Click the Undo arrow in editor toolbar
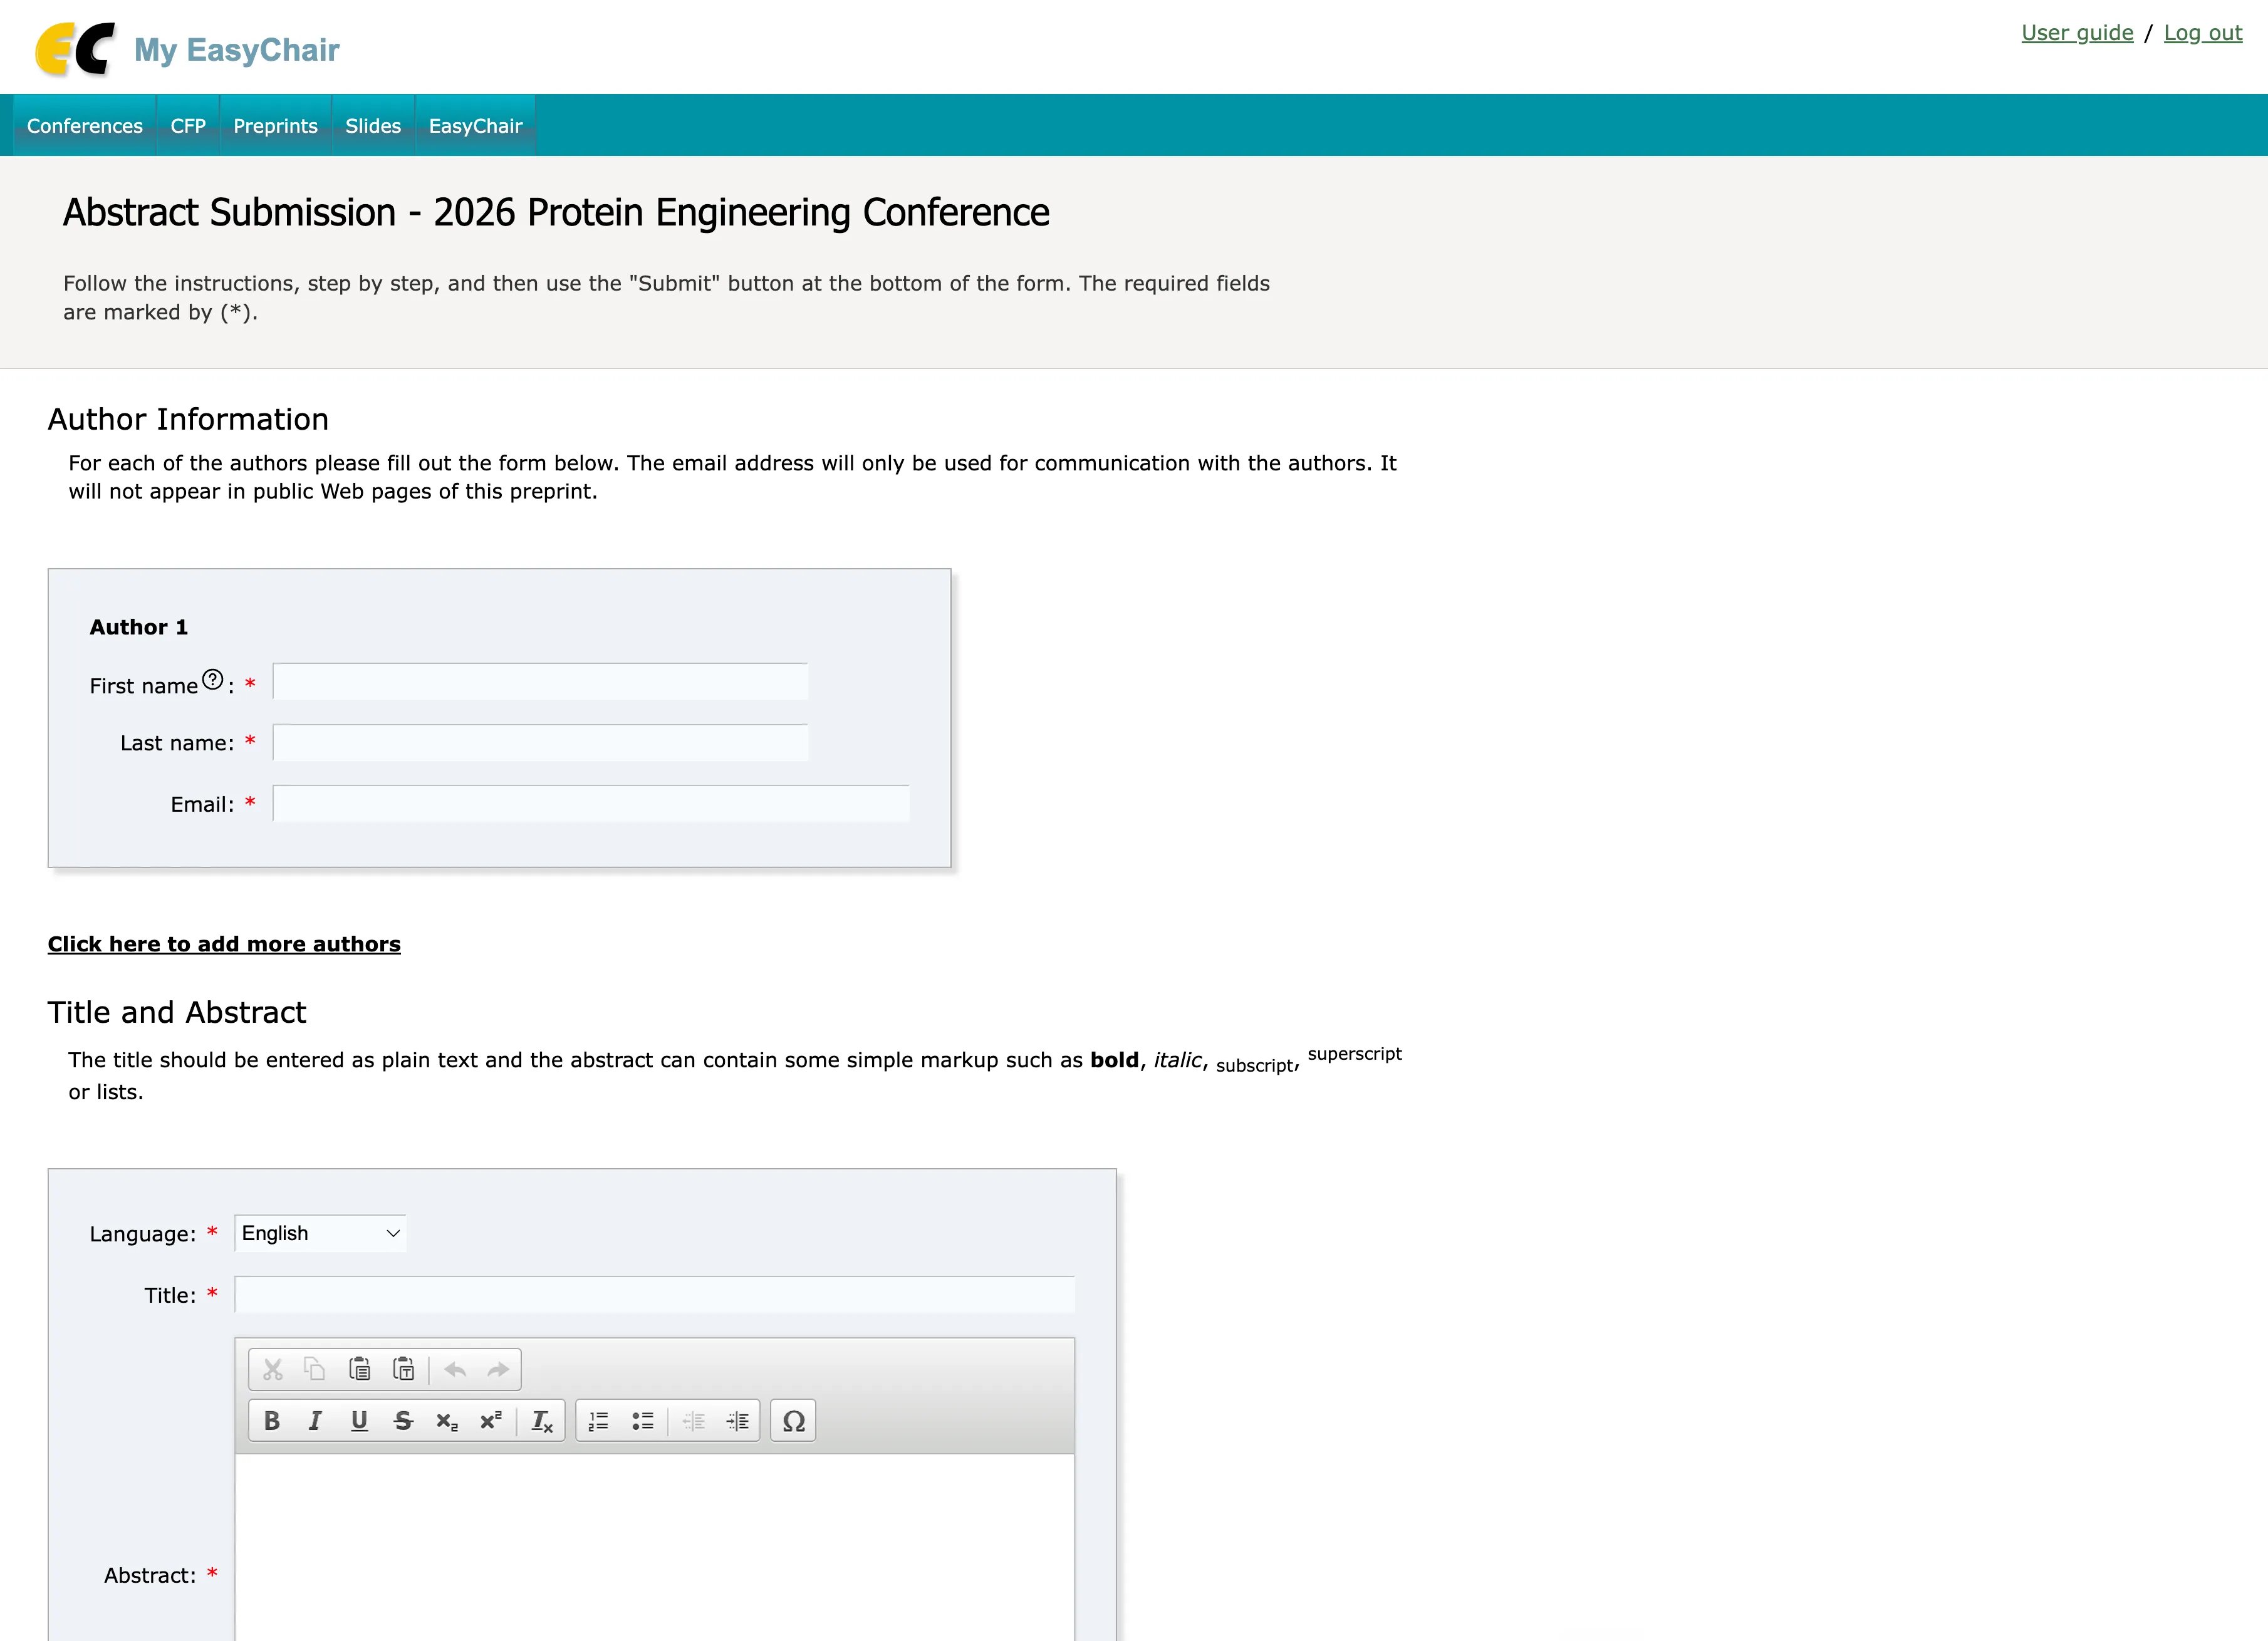This screenshot has width=2268, height=1641. [x=455, y=1369]
